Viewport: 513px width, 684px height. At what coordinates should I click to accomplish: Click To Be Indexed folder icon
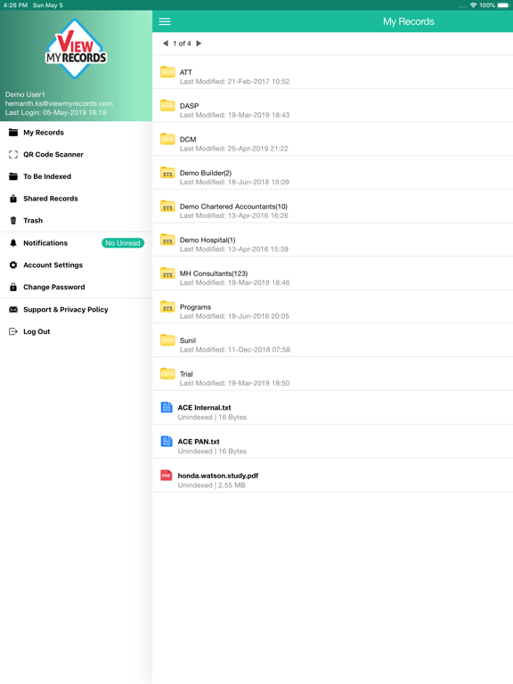[13, 176]
